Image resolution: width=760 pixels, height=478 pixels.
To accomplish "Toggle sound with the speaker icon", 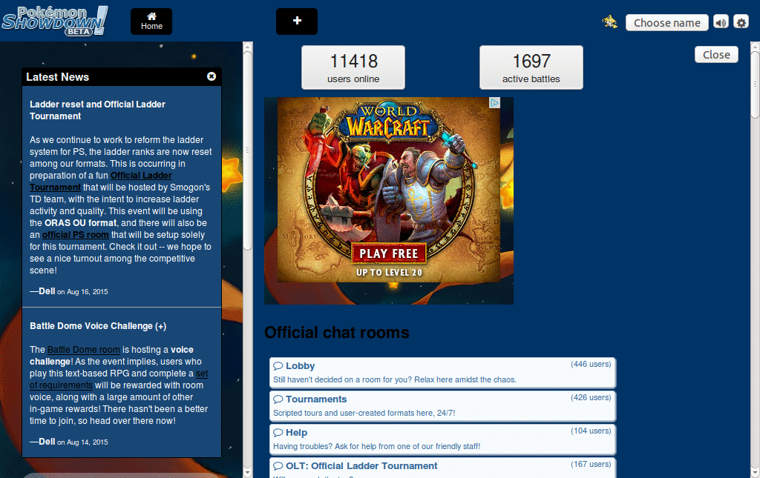I will [x=721, y=22].
